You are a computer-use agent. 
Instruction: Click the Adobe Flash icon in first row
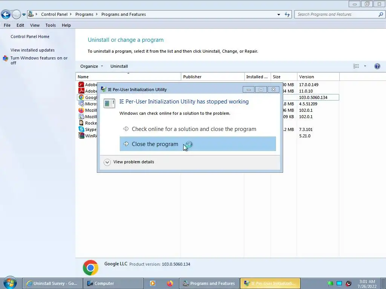[x=81, y=85]
